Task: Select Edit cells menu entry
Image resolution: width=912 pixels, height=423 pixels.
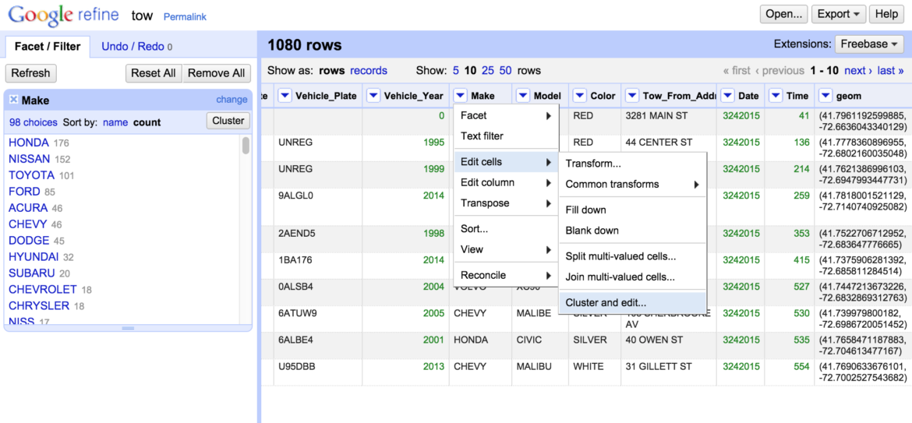Action: point(506,162)
